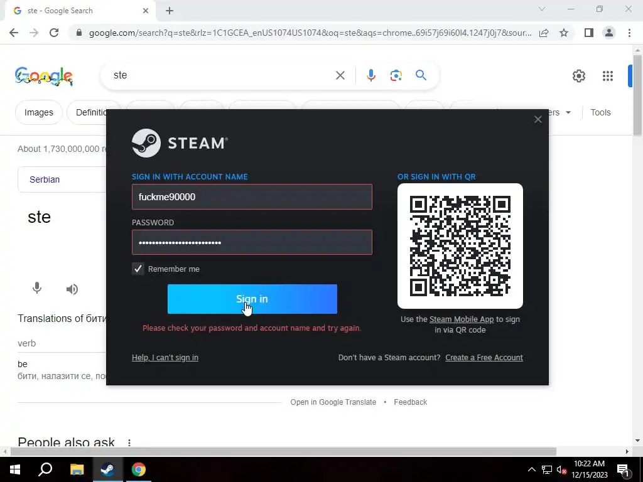Viewport: 643px width, 482px height.
Task: Select the Serbian language box
Action: coord(62,179)
